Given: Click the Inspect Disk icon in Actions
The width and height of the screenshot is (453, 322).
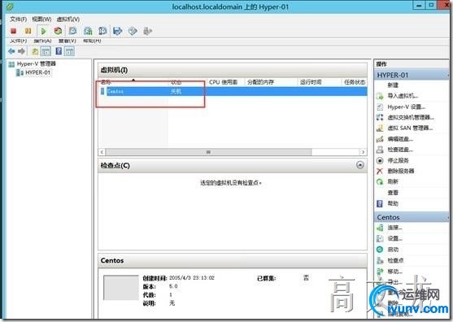Looking at the screenshot, I should pyautogui.click(x=380, y=150).
